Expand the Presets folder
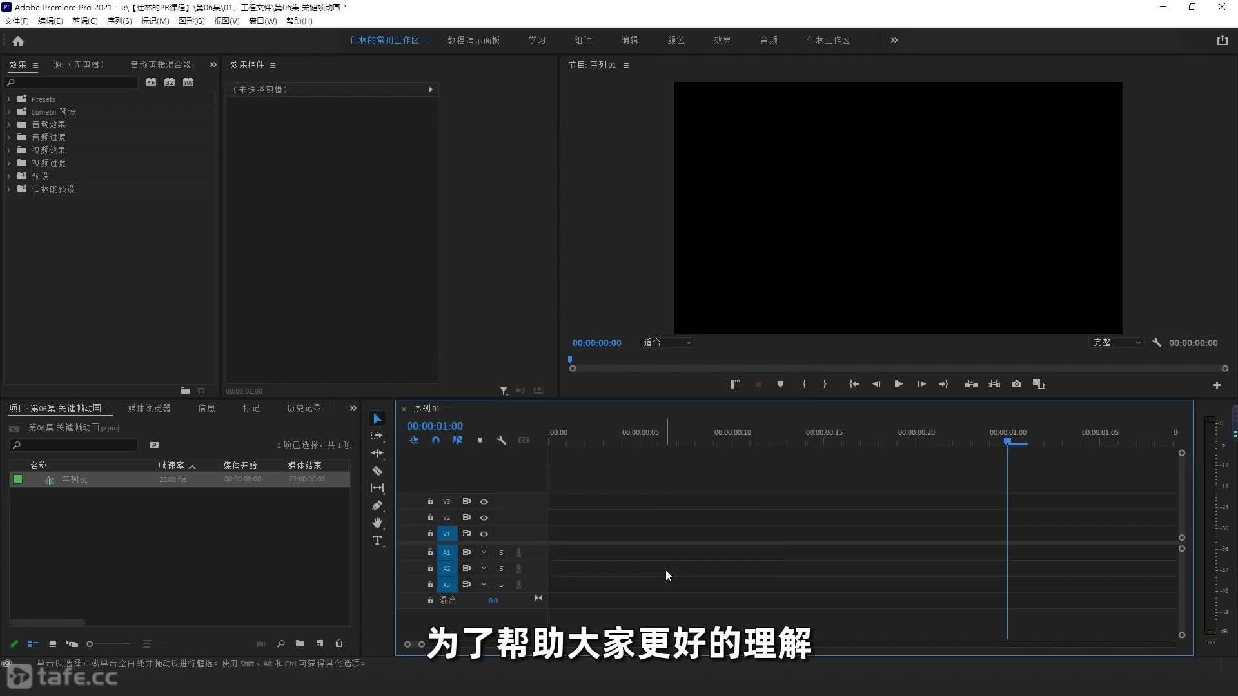The width and height of the screenshot is (1238, 696). (x=8, y=99)
